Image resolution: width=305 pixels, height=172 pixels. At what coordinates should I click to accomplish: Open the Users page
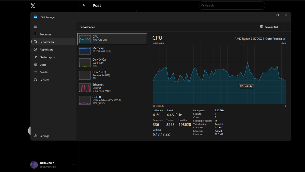(43, 65)
